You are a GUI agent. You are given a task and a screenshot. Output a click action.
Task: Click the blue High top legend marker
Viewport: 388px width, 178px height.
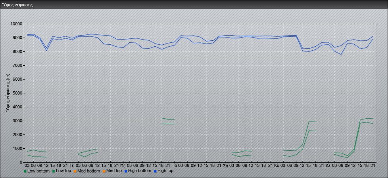click(x=155, y=171)
